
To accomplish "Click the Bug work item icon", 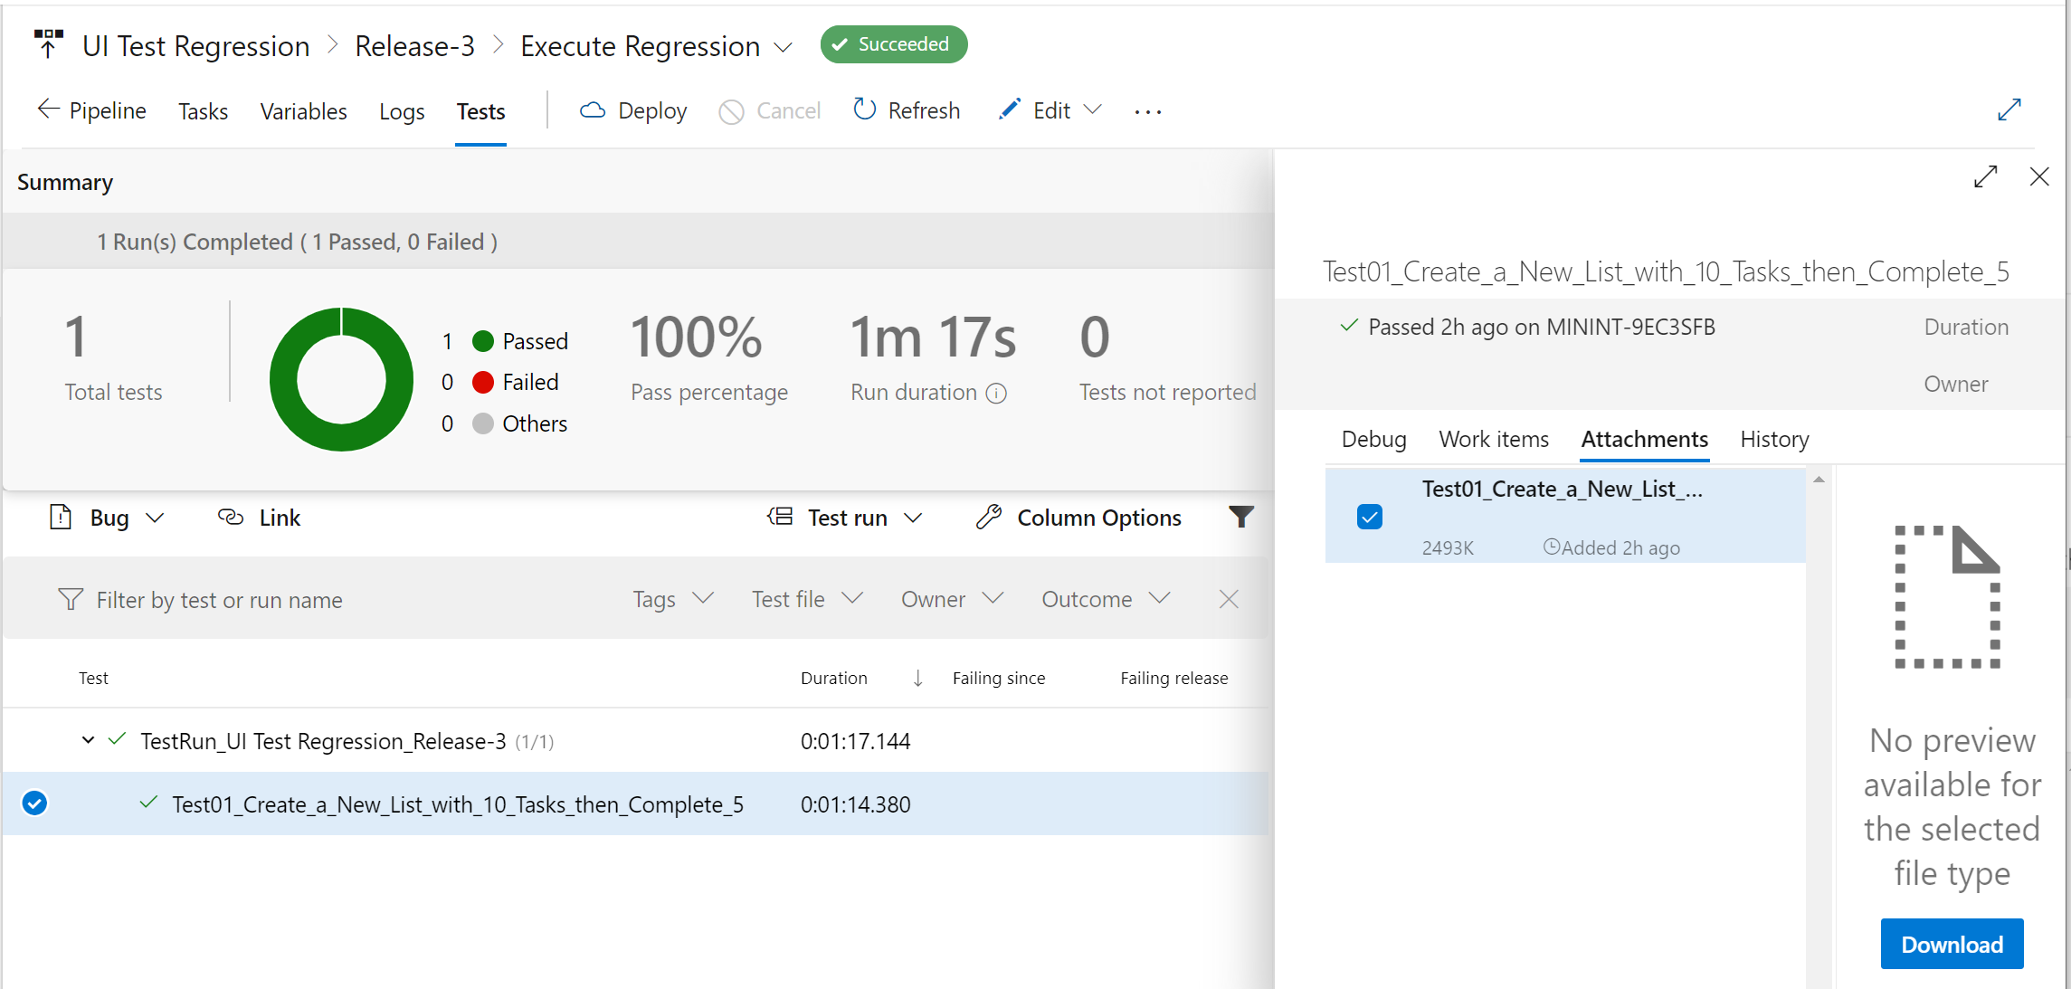I will tap(59, 517).
